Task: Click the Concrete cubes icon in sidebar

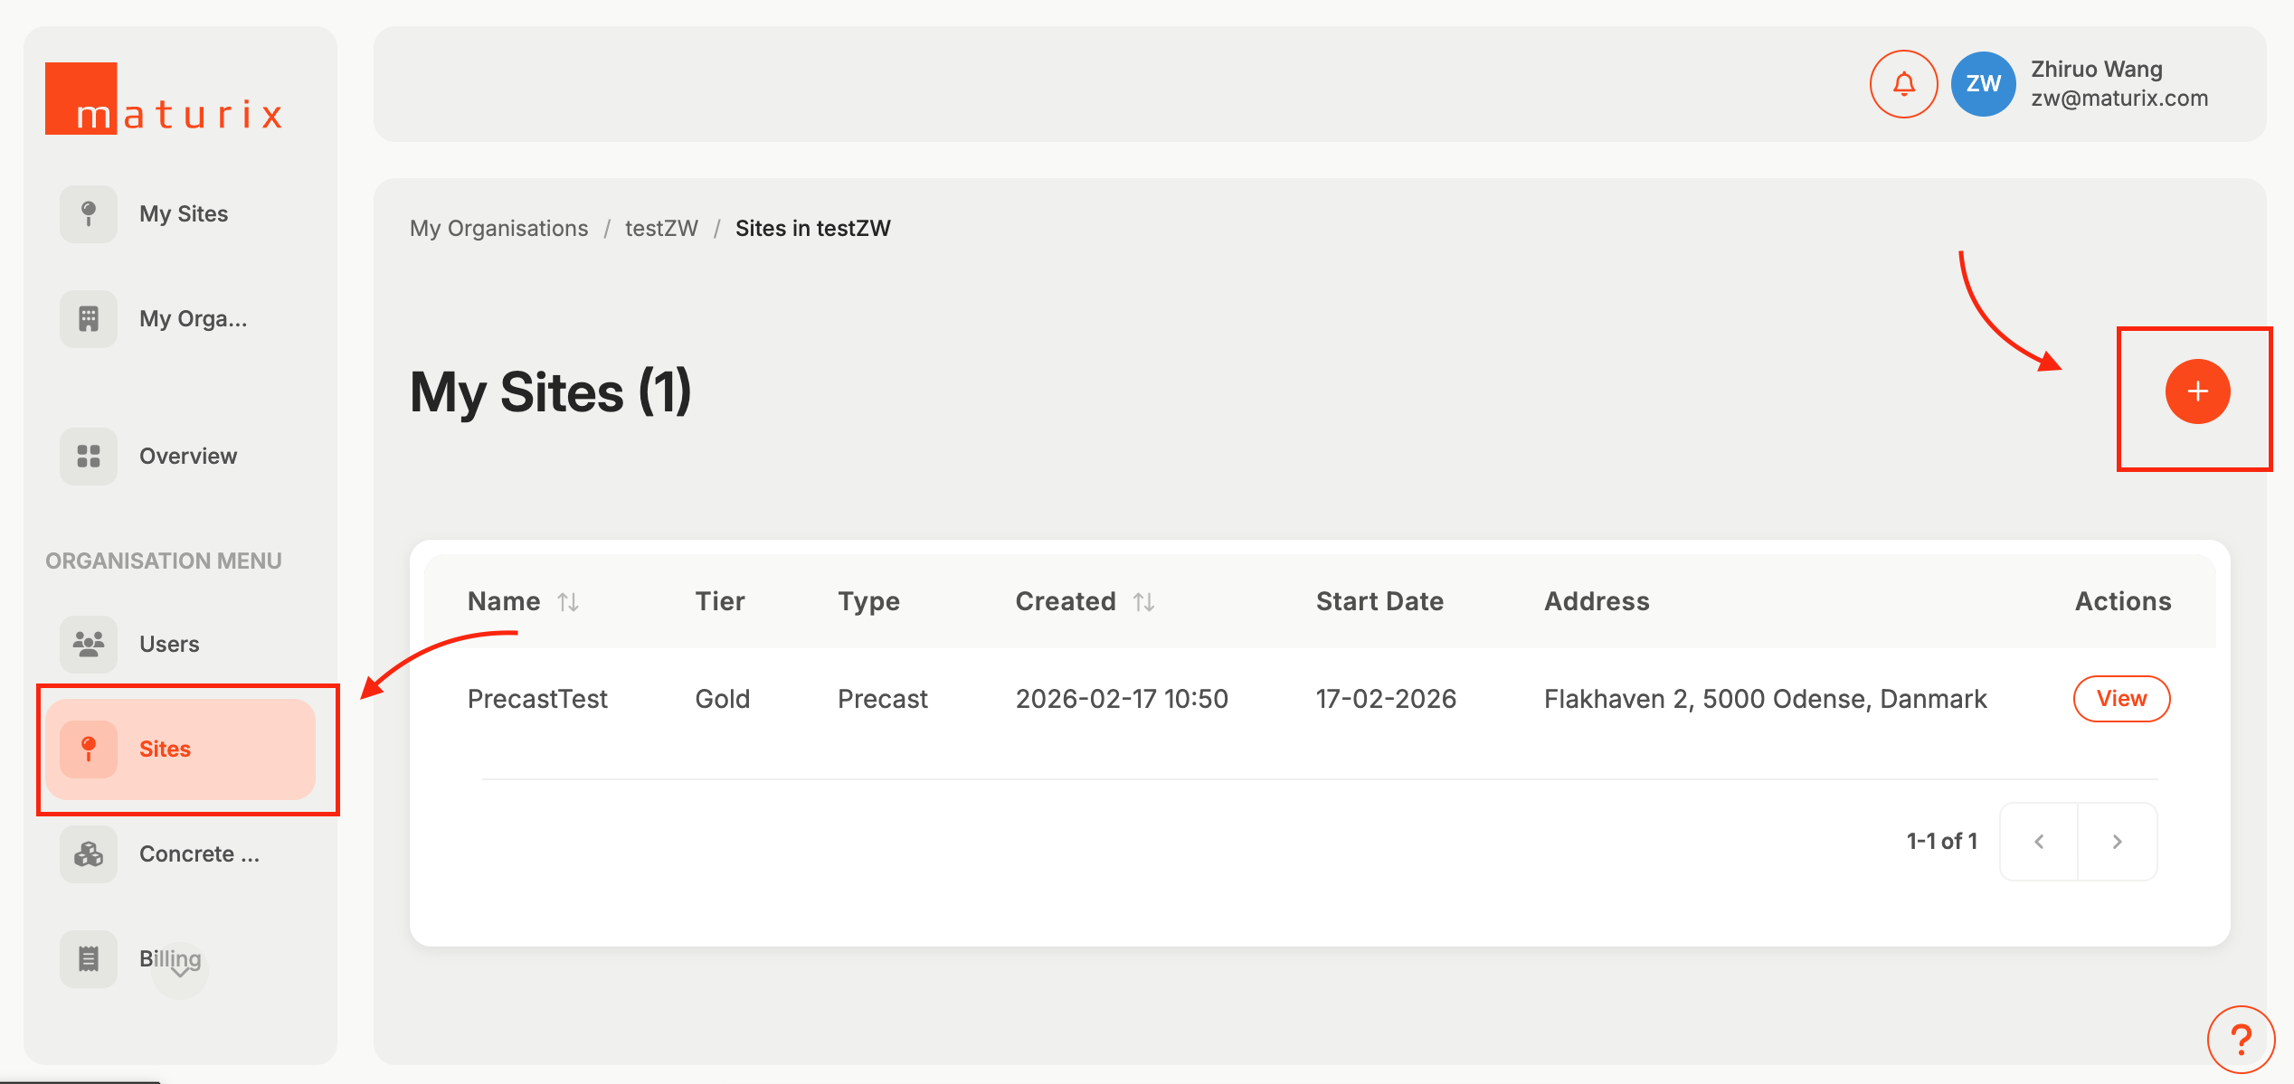Action: click(89, 854)
